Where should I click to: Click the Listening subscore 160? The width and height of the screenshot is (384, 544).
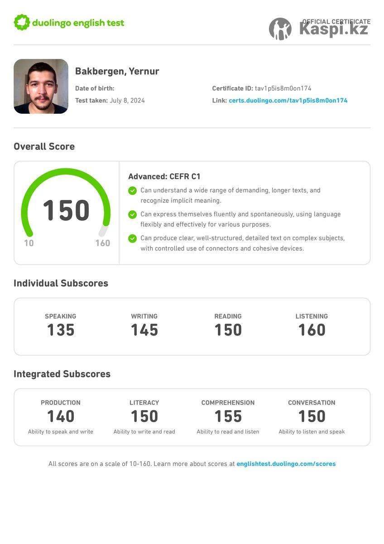(312, 330)
